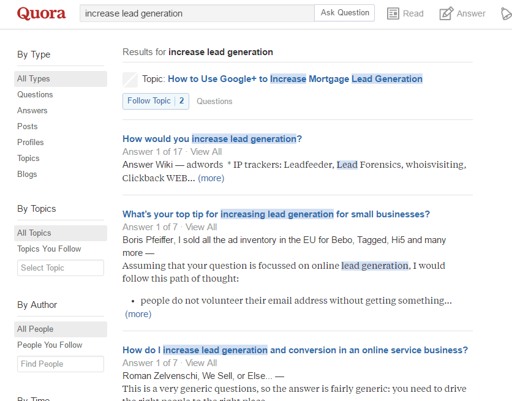Open the Read feed icon

coord(393,13)
